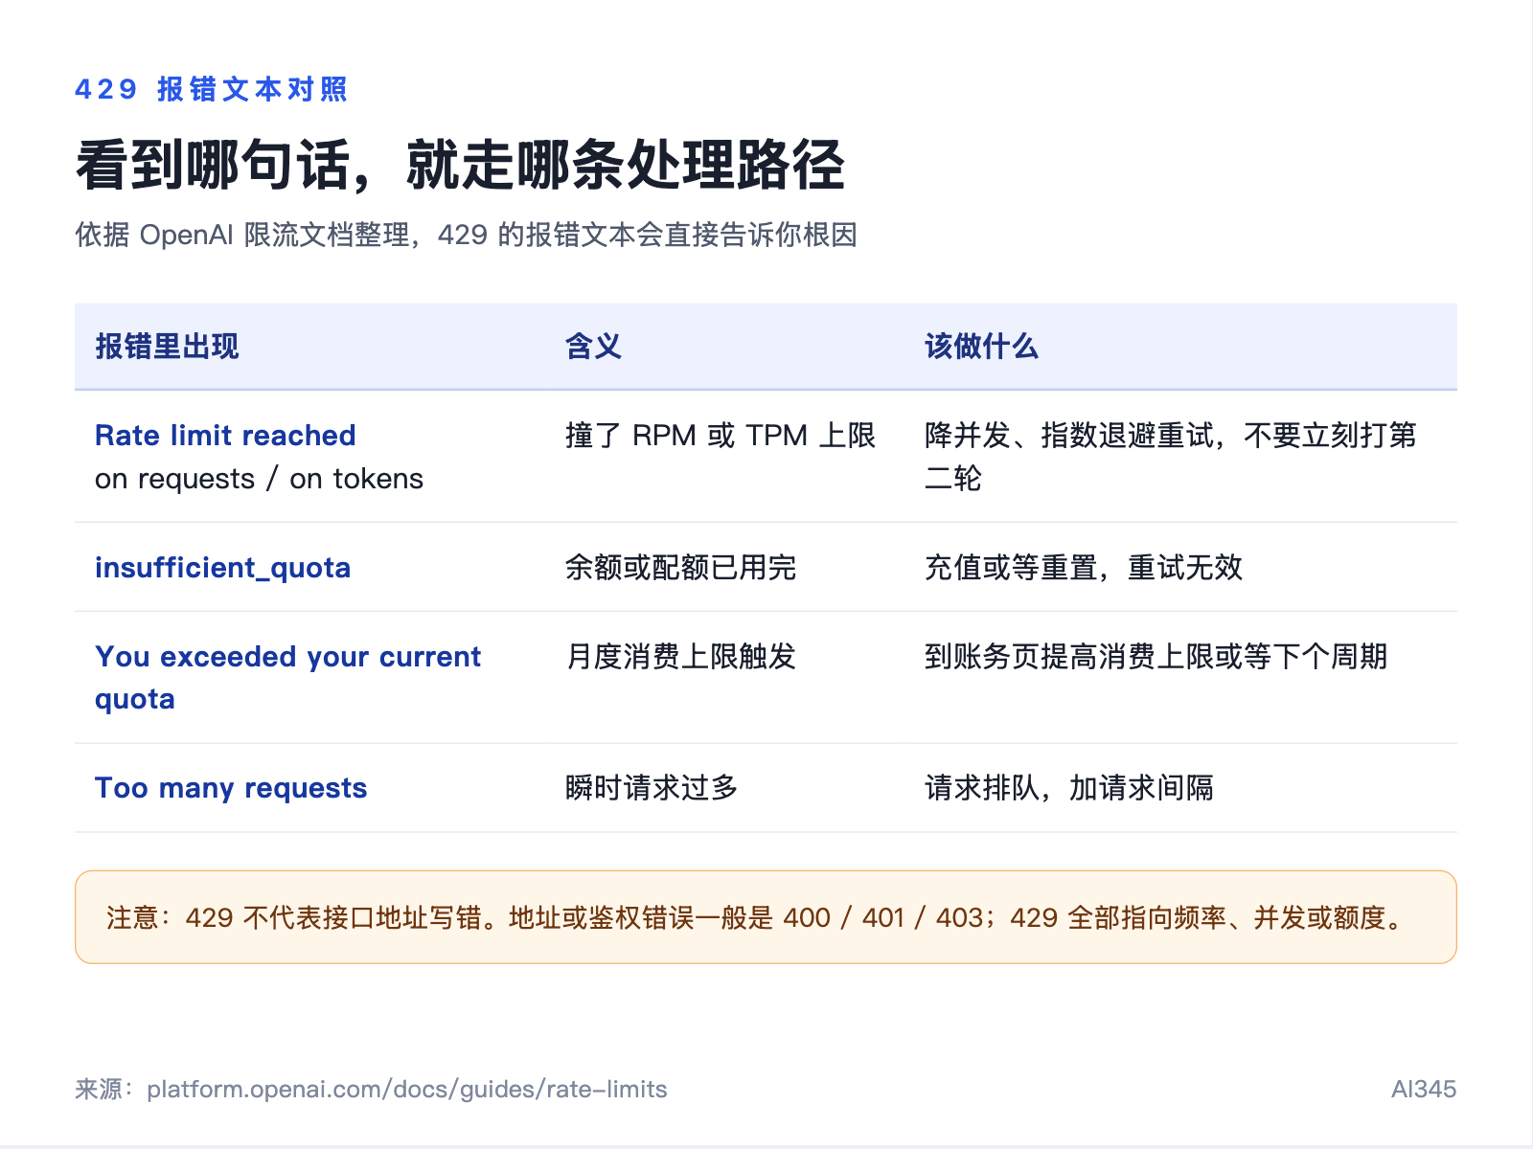Click the cell "到账务页提高消费上限或等下个周期"
Image resolution: width=1533 pixels, height=1149 pixels.
tap(1155, 657)
